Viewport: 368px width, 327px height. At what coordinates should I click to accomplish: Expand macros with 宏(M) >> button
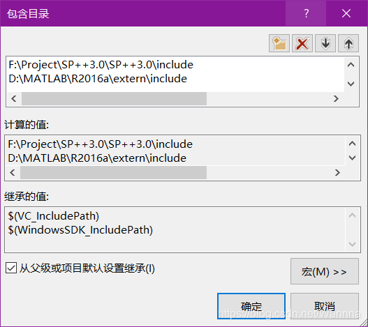click(324, 271)
